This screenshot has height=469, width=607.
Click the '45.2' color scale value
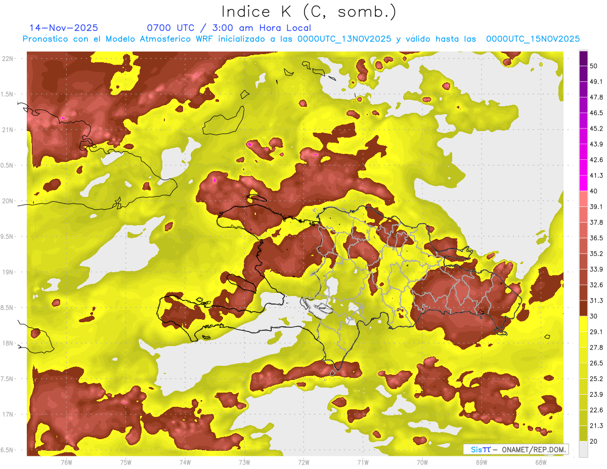click(596, 129)
